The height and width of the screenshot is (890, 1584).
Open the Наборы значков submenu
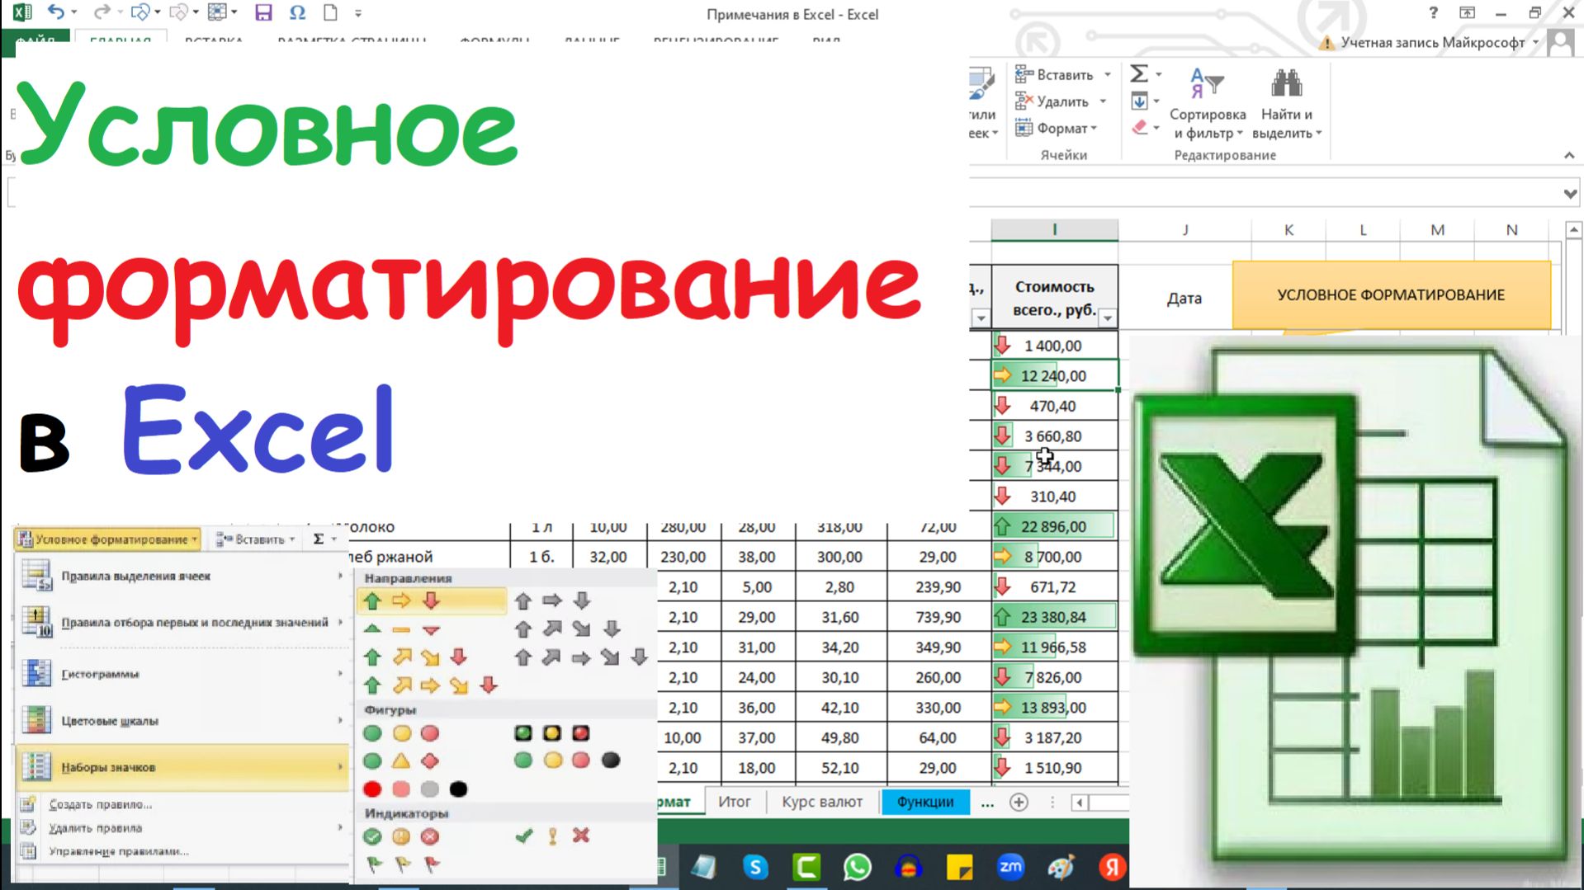click(x=182, y=767)
